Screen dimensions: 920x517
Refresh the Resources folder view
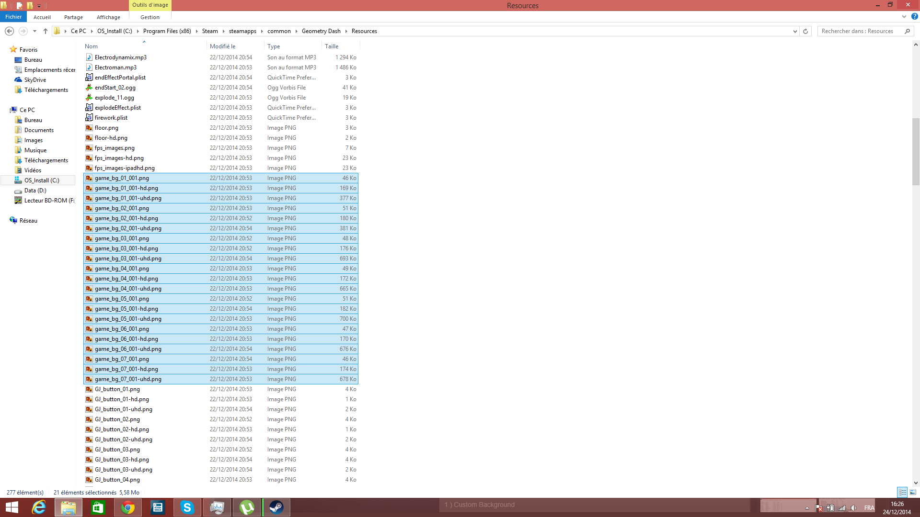coord(805,31)
